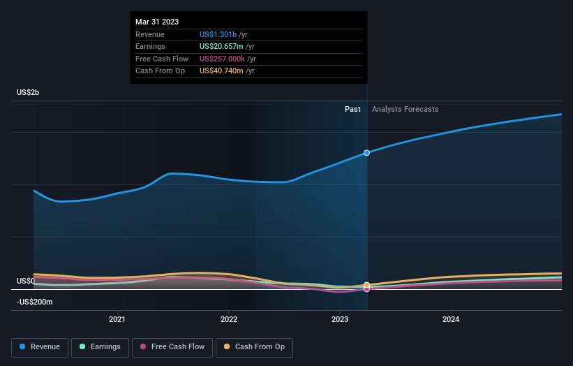Toggle the Free Cash Flow legend button

tap(172, 347)
